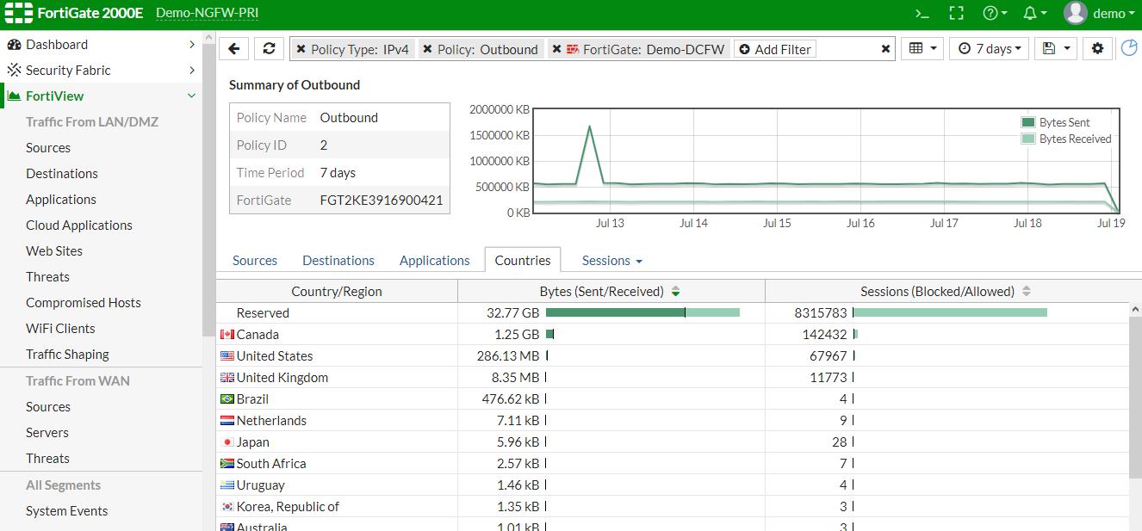Screen dimensions: 1142x531
Task: Open the help question mark menu
Action: [994, 13]
